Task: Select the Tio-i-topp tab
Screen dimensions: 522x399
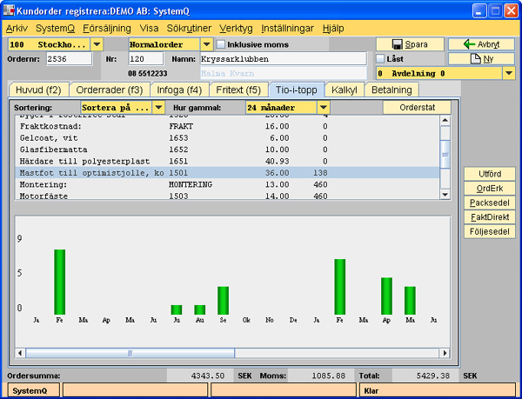Action: (x=297, y=90)
